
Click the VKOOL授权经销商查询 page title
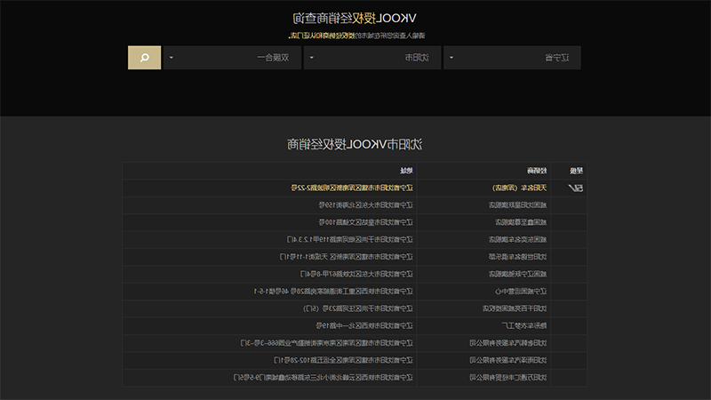(x=354, y=18)
